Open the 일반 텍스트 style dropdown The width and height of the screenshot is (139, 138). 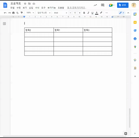[44, 13]
